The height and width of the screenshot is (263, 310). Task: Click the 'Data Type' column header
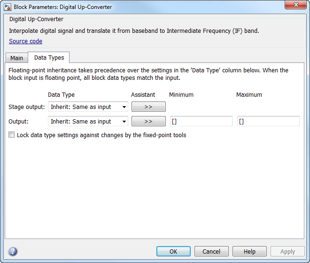(x=61, y=95)
